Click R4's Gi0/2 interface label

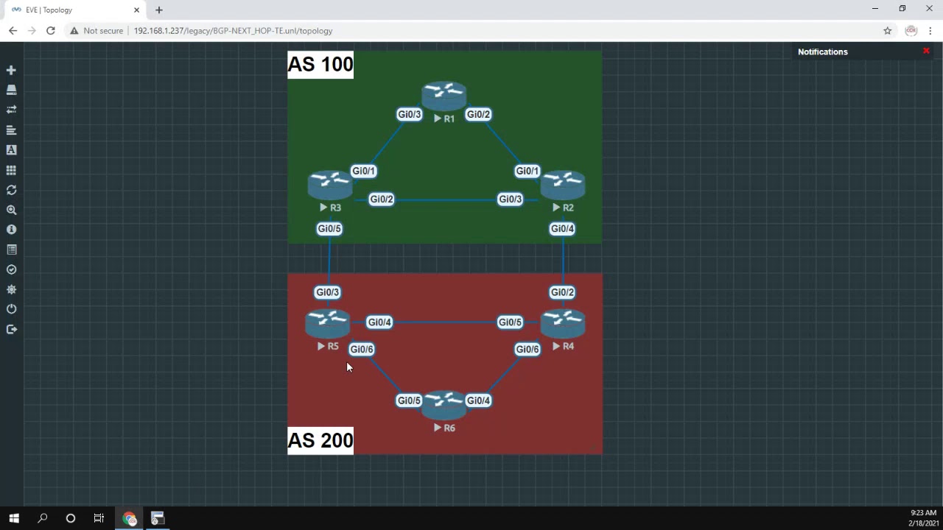562,292
